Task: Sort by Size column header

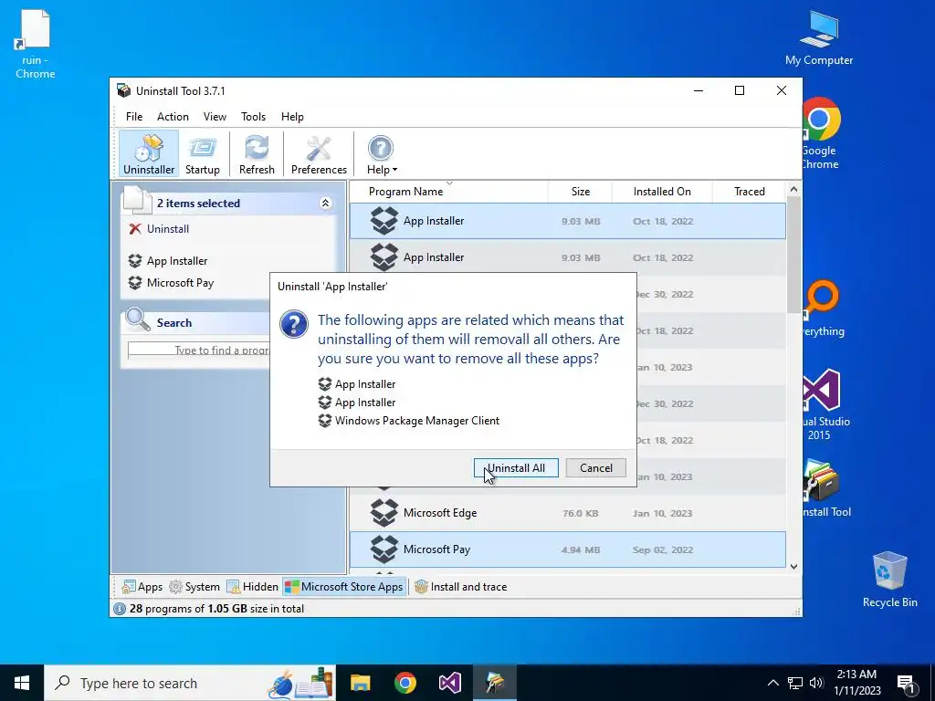Action: [580, 192]
